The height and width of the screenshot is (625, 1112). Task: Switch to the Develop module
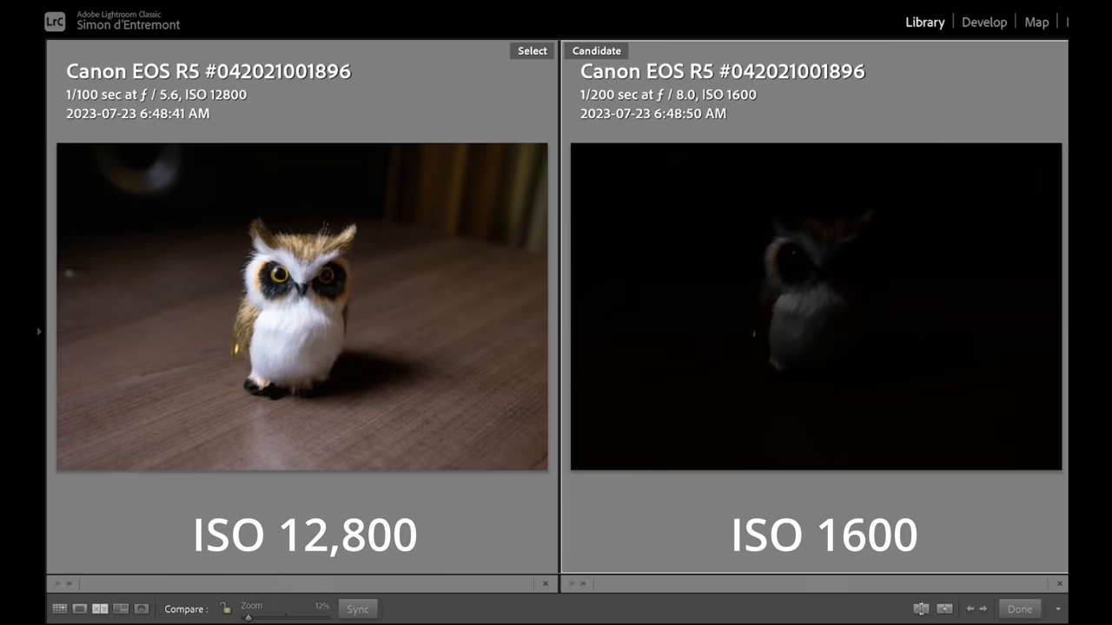tap(984, 22)
